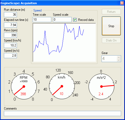Viewport: 125px width, 120px height.
Task: Close the EngineScope Acquisition window
Action: pos(122,3)
